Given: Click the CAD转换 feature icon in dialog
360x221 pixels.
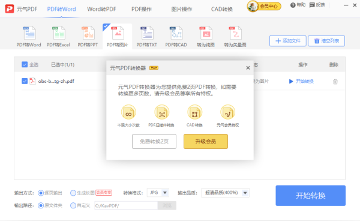Looking at the screenshot, I should 194,112.
